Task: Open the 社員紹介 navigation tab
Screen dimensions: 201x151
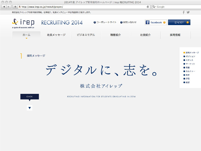Action: 145,35
